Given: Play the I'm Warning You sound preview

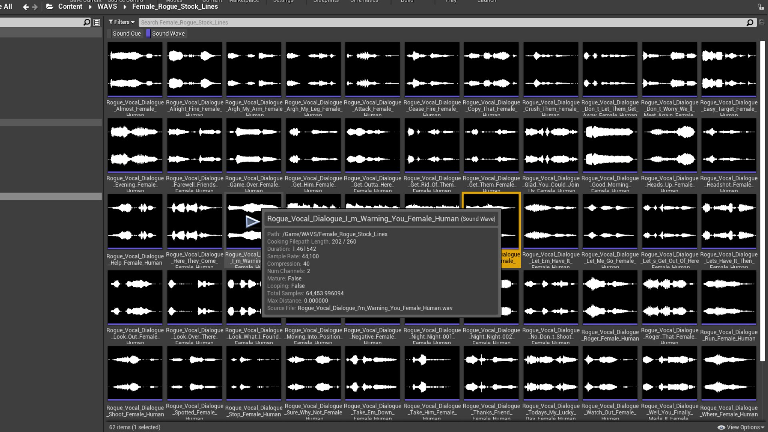Looking at the screenshot, I should tap(252, 221).
